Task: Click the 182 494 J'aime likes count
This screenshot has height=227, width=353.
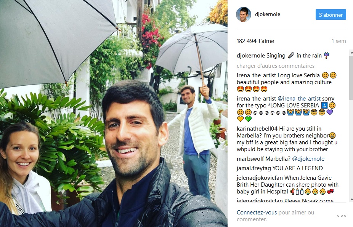Action: pyautogui.click(x=255, y=41)
